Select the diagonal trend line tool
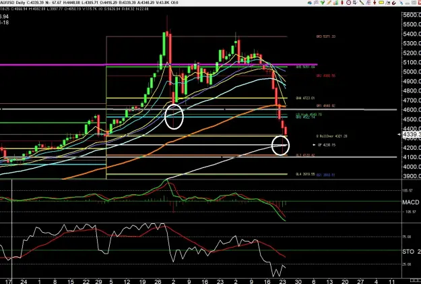The width and height of the screenshot is (421, 284). [x=362, y=3]
